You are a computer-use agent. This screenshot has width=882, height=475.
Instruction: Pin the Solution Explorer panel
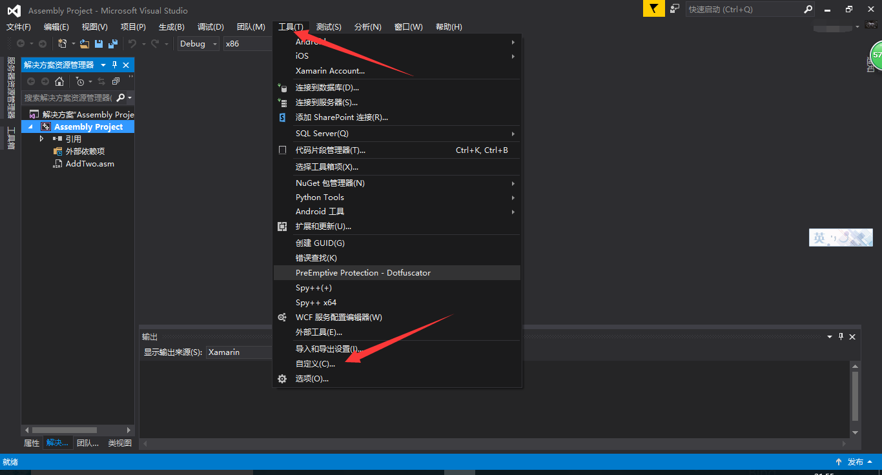click(x=115, y=65)
